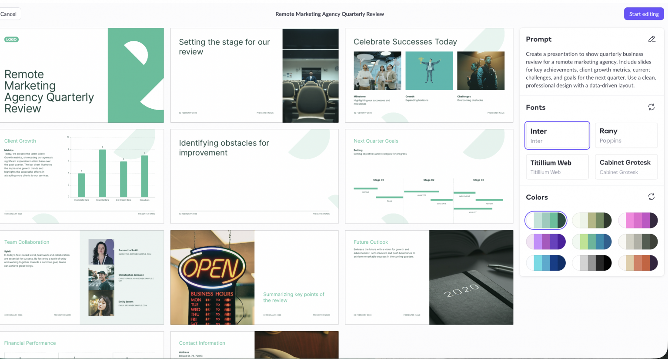Click the 'Fonts' section heading
Screen dimensions: 668x359
click(x=535, y=107)
